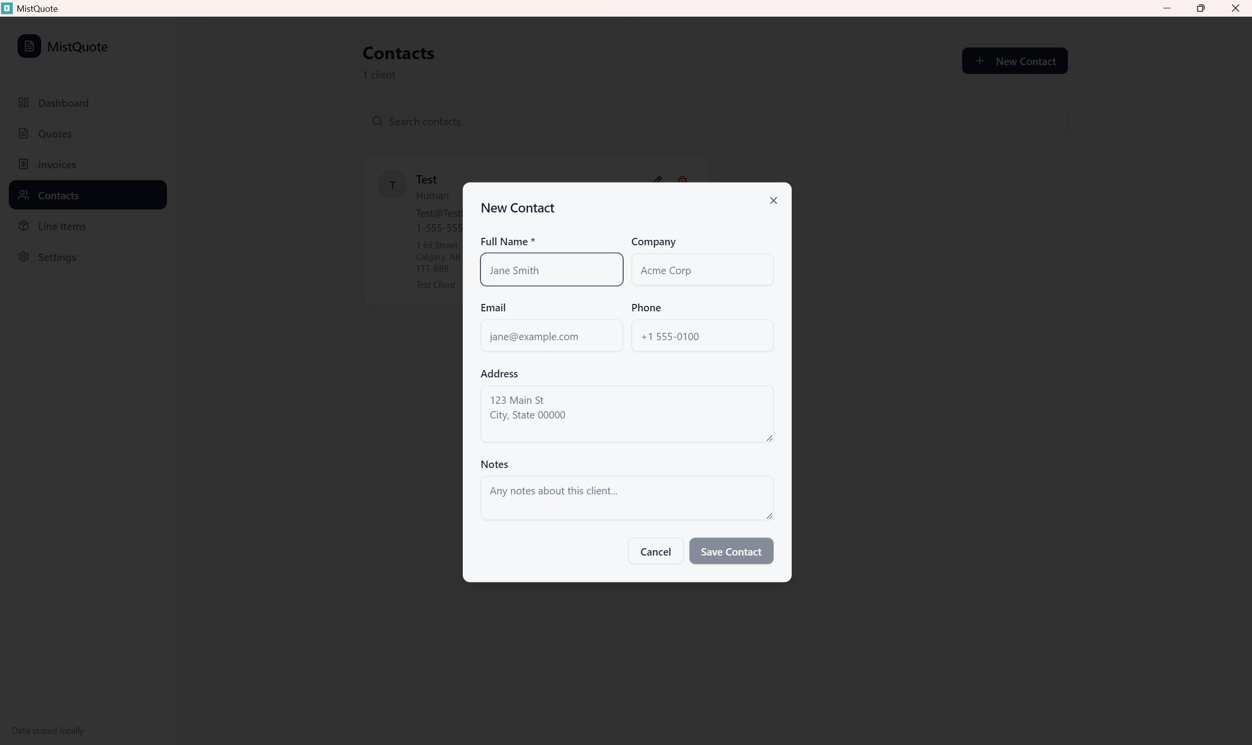
Task: Click the Notes text area
Action: [626, 497]
